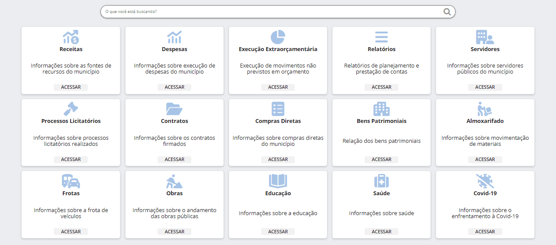Click the Obras construction worker icon
The height and width of the screenshot is (245, 556).
[175, 181]
